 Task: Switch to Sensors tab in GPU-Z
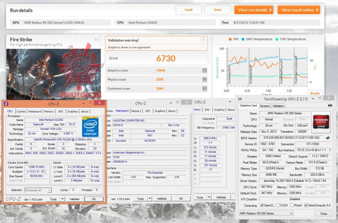pos(264,106)
